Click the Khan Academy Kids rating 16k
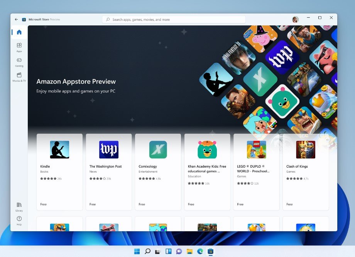The height and width of the screenshot is (257, 355). tap(199, 183)
